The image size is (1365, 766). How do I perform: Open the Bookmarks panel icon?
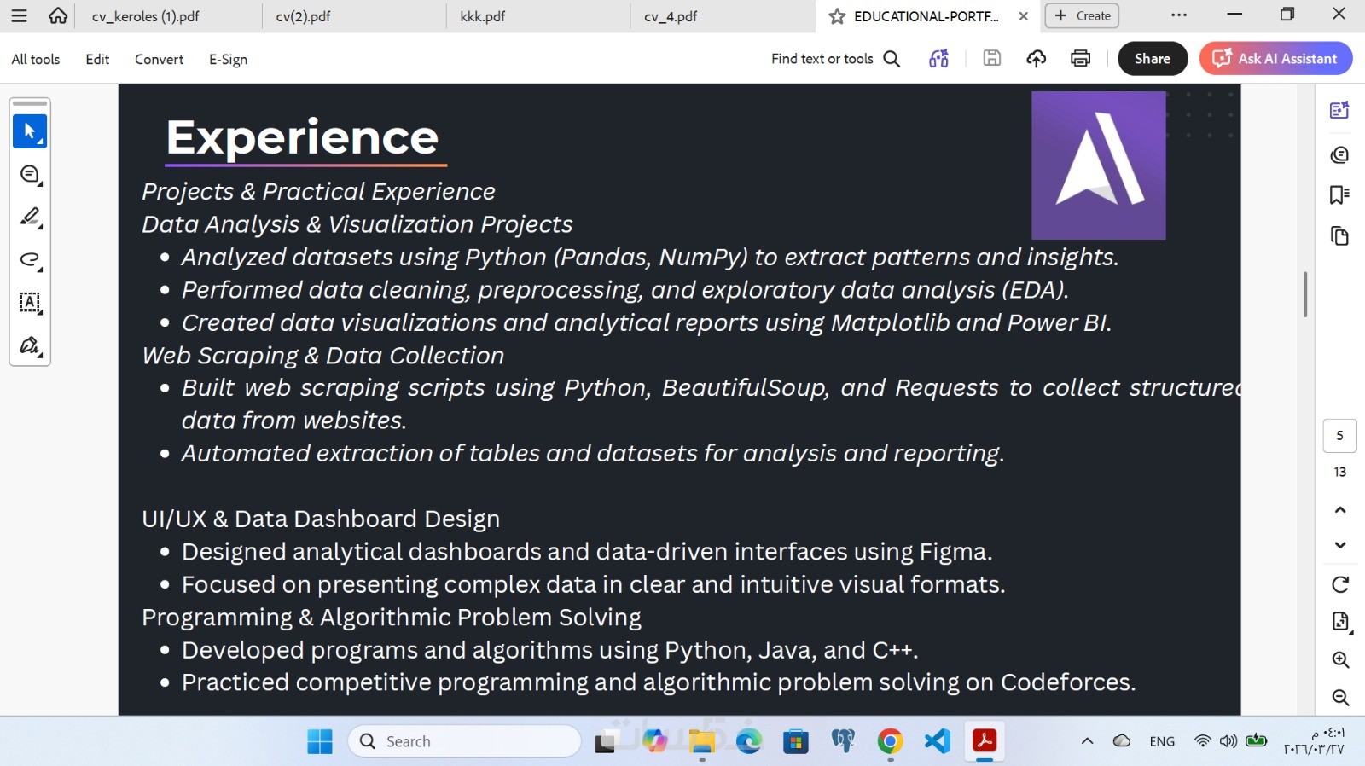click(x=1339, y=195)
